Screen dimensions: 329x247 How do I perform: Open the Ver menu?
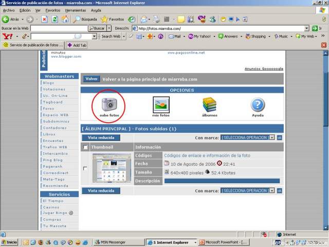(x=38, y=10)
